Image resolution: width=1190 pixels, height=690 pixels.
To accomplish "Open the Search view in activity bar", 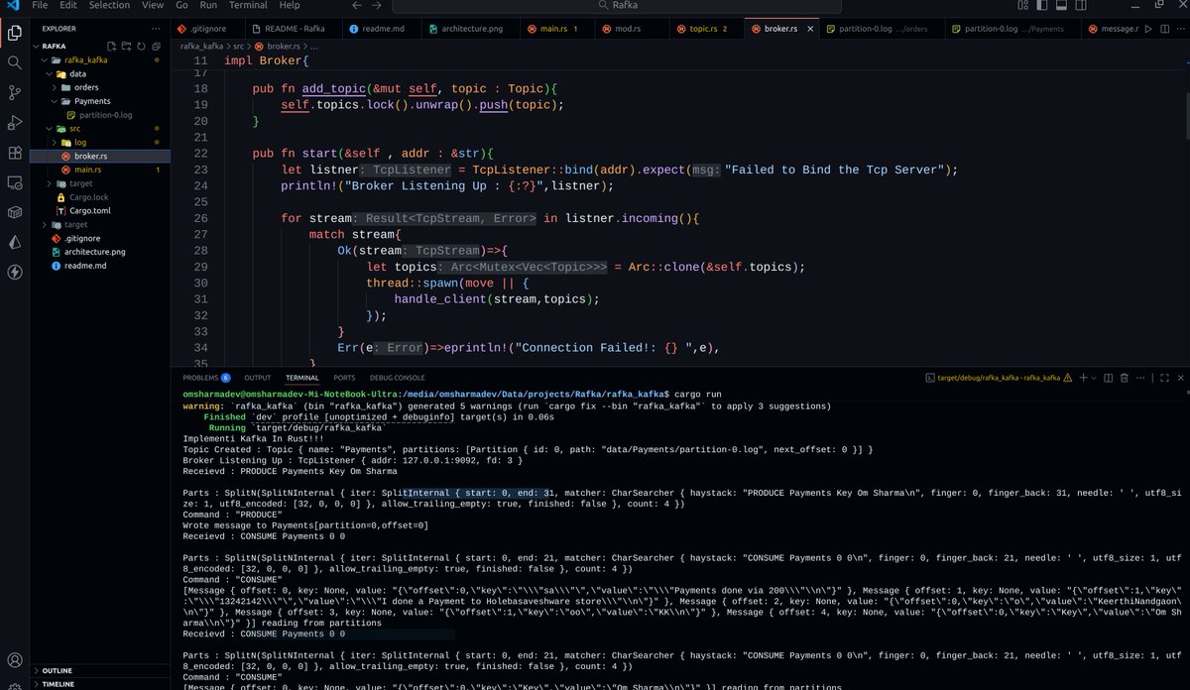I will pos(15,62).
